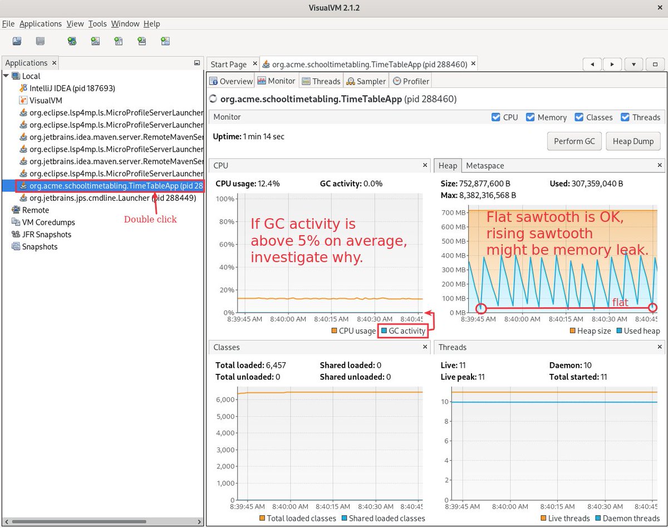This screenshot has height=528, width=668.
Task: Click the JFR Snapshots icon in tree
Action: (x=16, y=234)
